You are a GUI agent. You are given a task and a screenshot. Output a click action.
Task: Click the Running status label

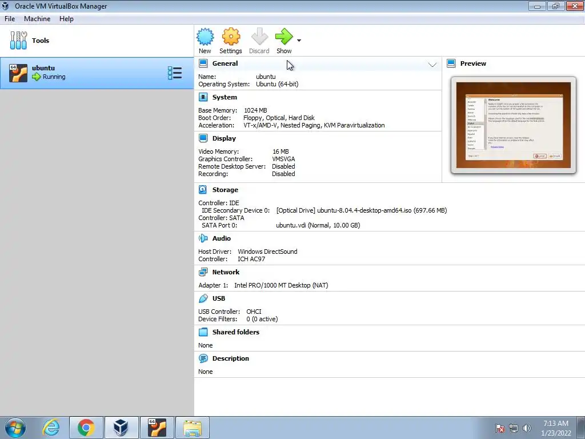point(54,77)
